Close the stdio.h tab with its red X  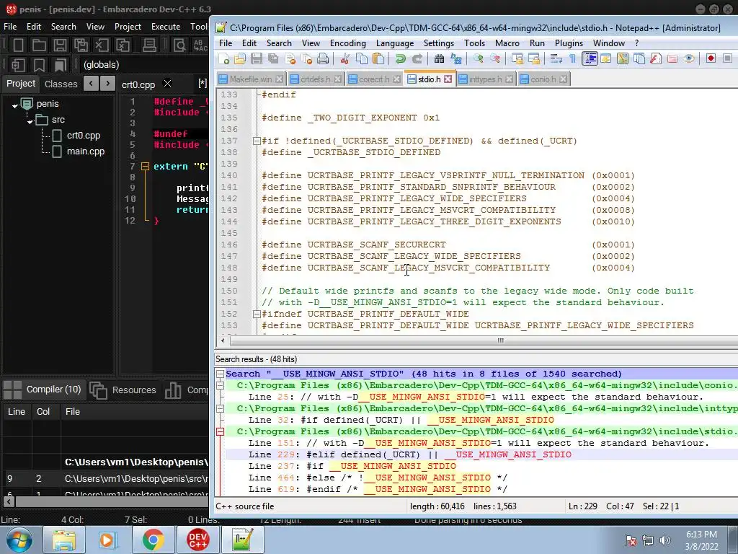(448, 79)
